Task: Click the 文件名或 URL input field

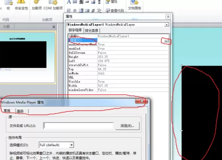Action: pyautogui.click(x=78, y=126)
